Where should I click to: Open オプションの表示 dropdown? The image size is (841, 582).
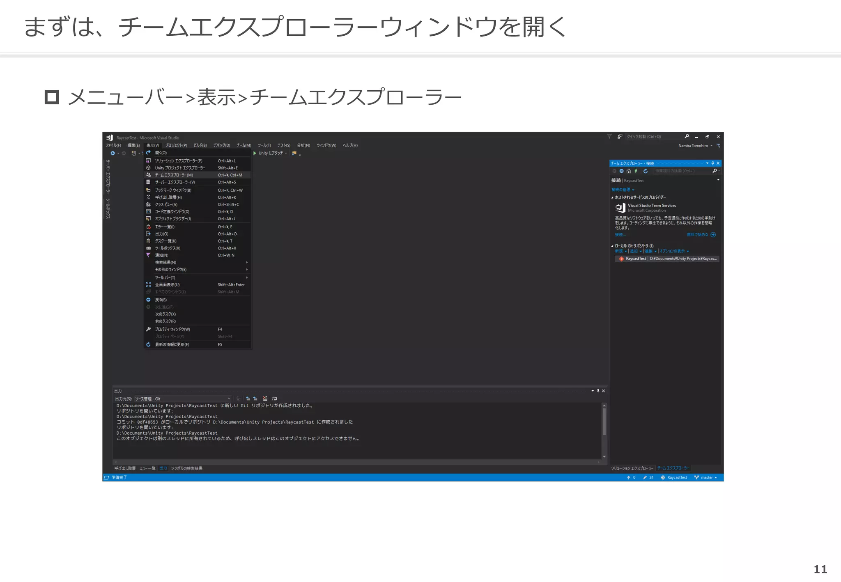tap(674, 251)
